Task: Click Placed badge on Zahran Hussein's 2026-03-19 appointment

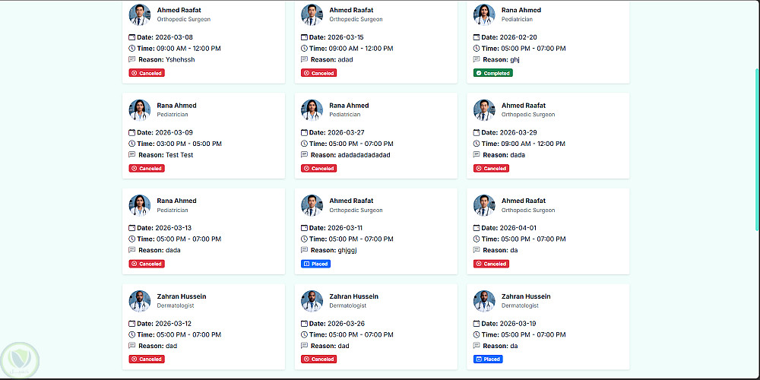Action: point(487,359)
